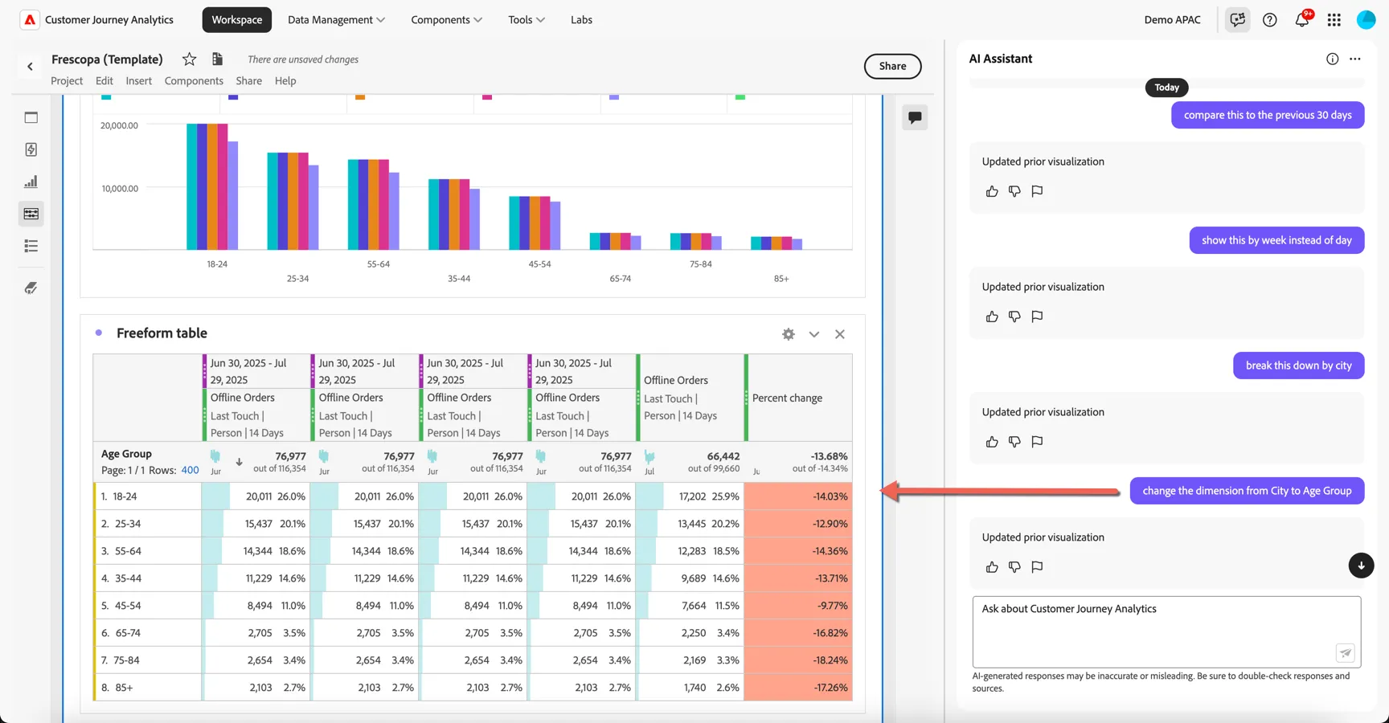Image resolution: width=1389 pixels, height=723 pixels.
Task: Select the Workspace tab
Action: click(x=236, y=20)
